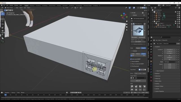Jump to the timeline start frame
This screenshot has width=181, height=102.
click(71, 93)
